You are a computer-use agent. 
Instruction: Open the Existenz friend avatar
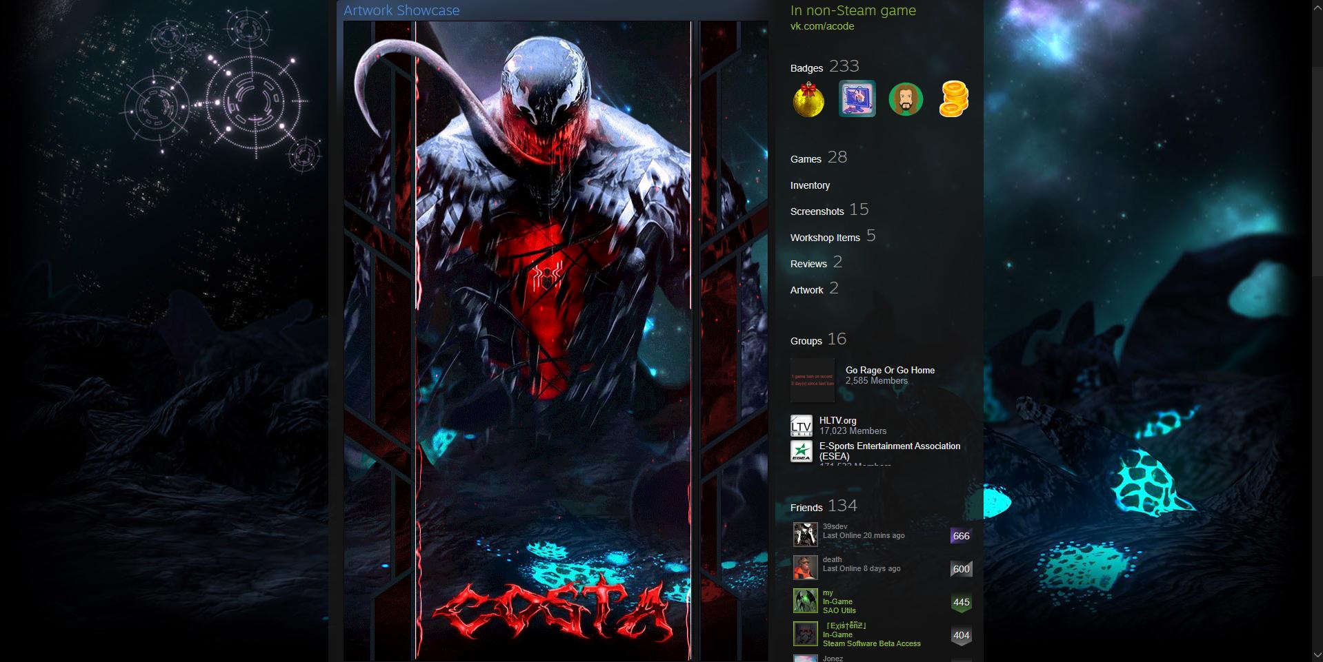point(805,634)
